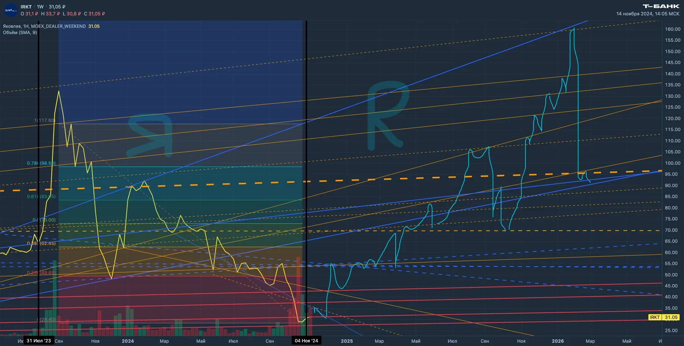This screenshot has height=346, width=684.
Task: Click the 70.00 price axis label
Action: (x=671, y=230)
